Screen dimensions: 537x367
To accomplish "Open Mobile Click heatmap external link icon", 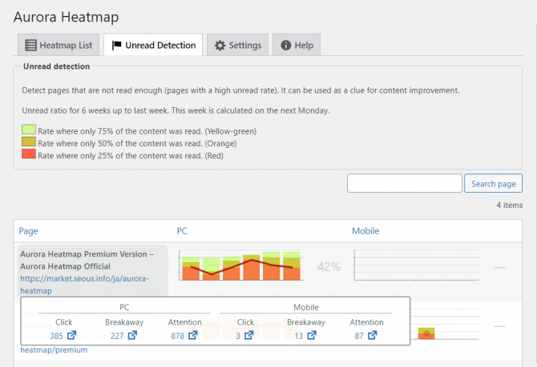I will (x=249, y=335).
